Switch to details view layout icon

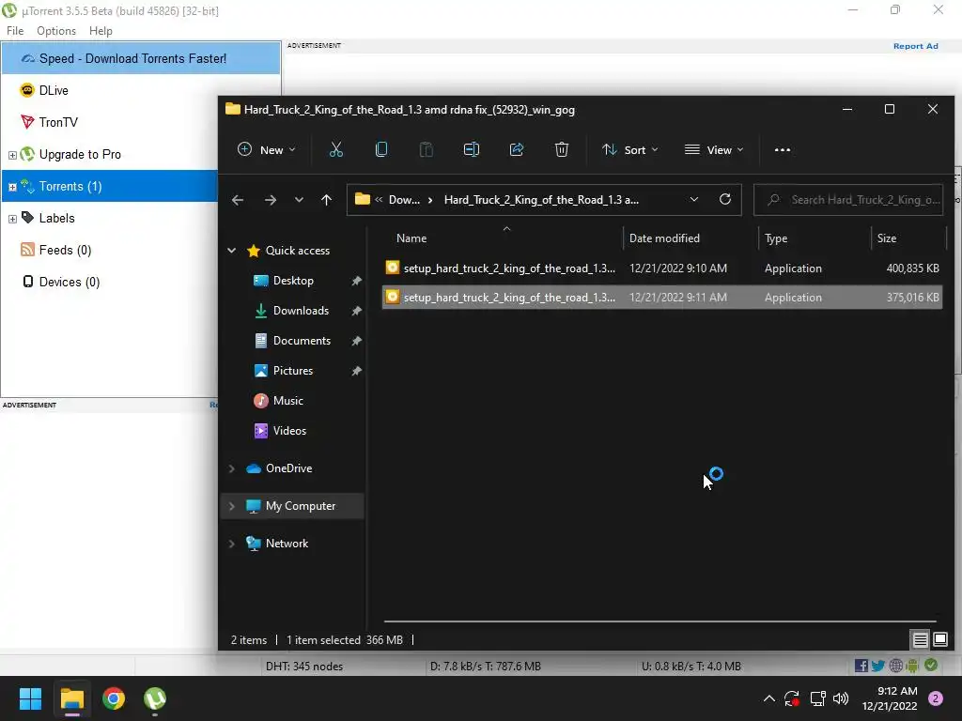coord(921,640)
